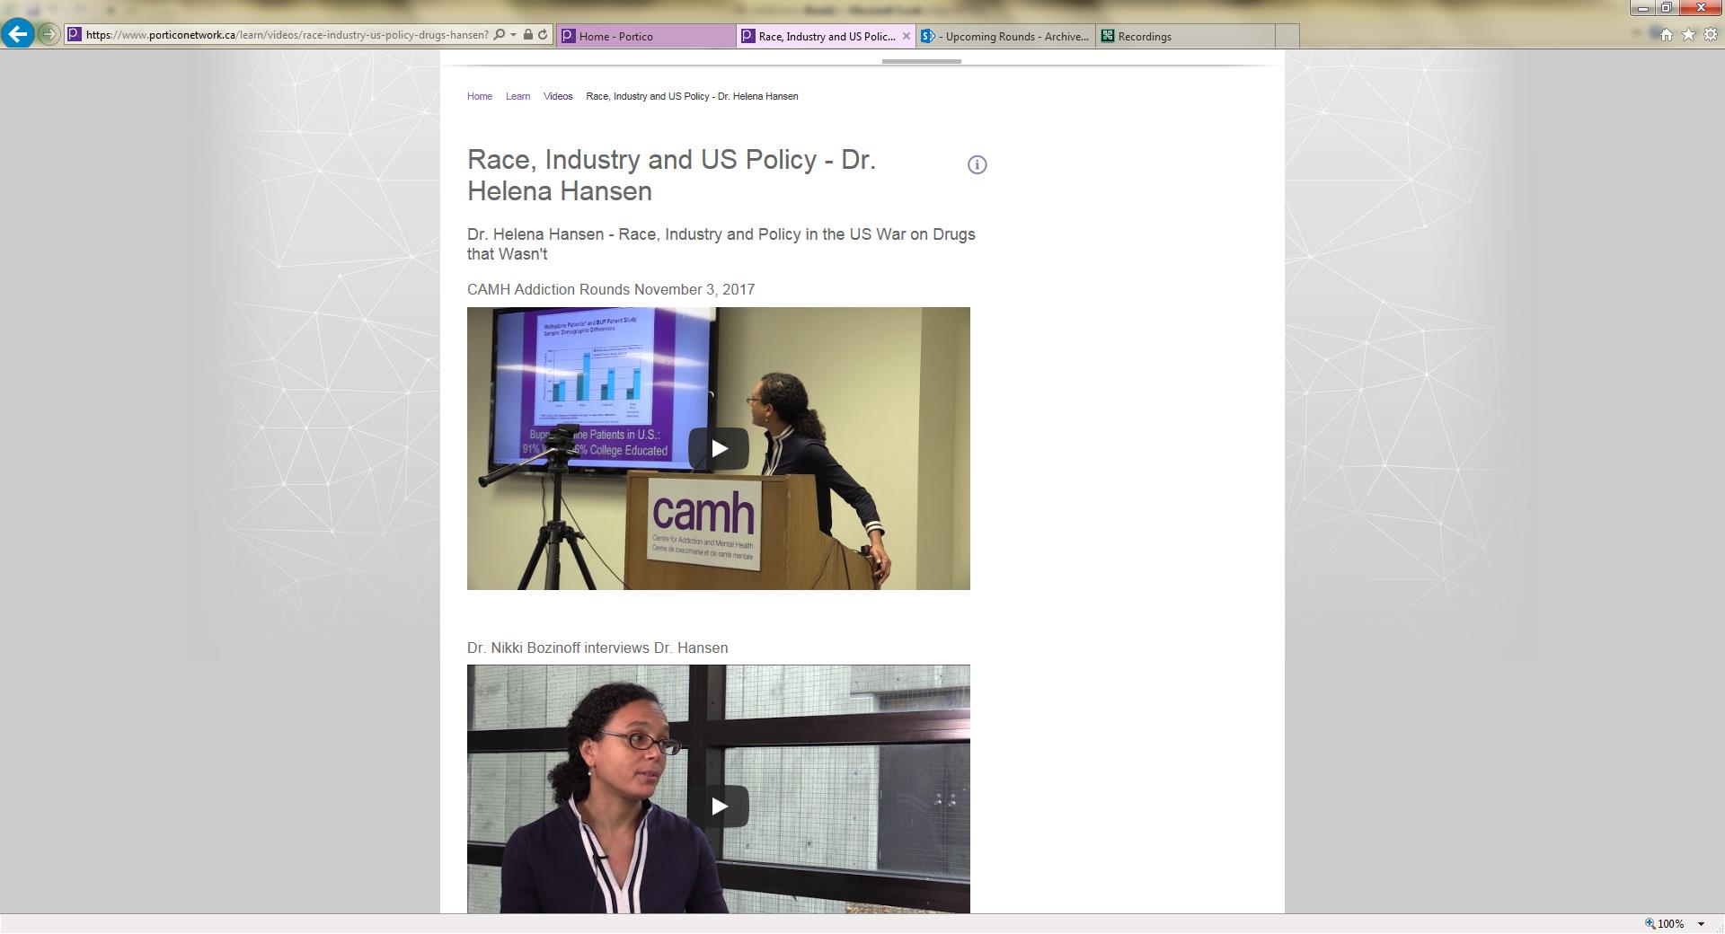The height and width of the screenshot is (934, 1725).
Task: Click the Videos breadcrumb link
Action: [x=558, y=96]
